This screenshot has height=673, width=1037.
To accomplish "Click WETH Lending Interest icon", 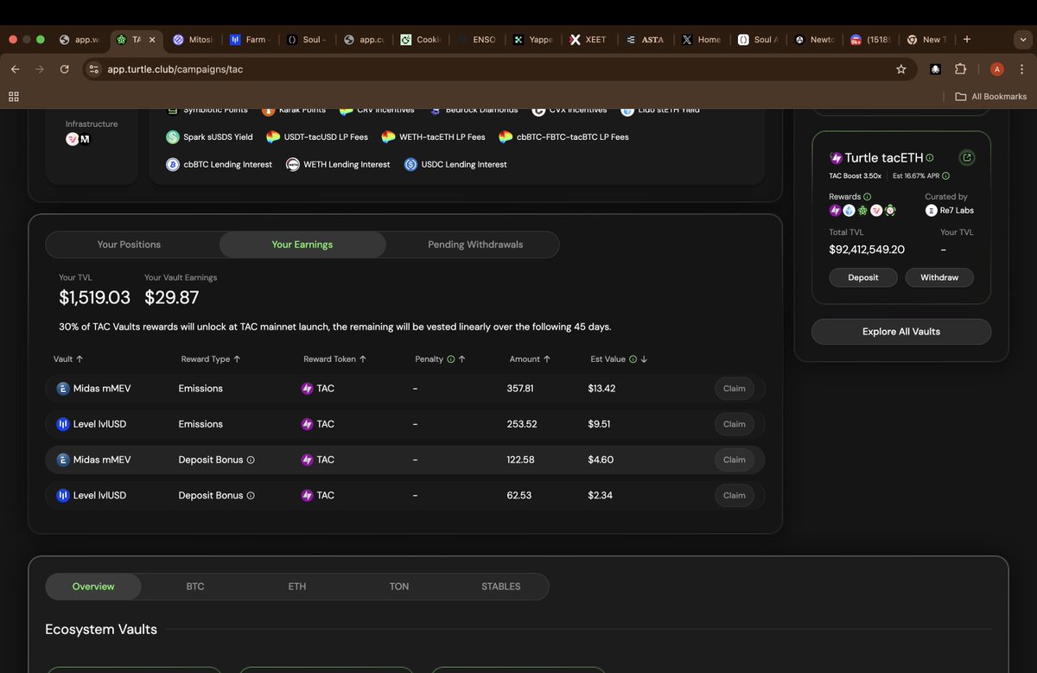I will (x=293, y=164).
